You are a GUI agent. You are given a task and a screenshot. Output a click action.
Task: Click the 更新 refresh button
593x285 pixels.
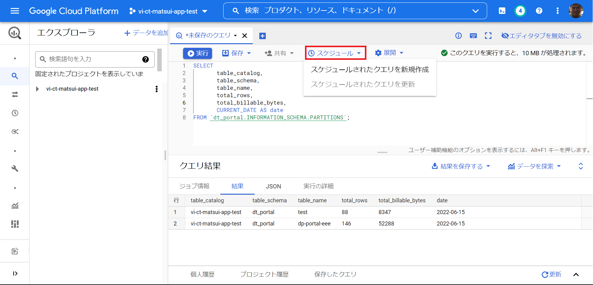point(552,274)
